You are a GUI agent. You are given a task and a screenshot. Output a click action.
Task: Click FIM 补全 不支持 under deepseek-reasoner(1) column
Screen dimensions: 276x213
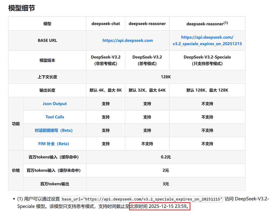coord(207,144)
